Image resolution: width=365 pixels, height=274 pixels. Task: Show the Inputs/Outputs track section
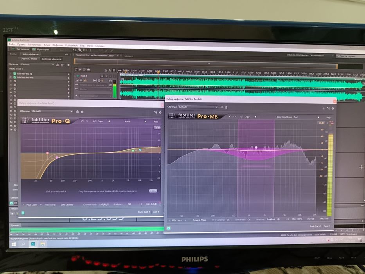[x=76, y=69]
